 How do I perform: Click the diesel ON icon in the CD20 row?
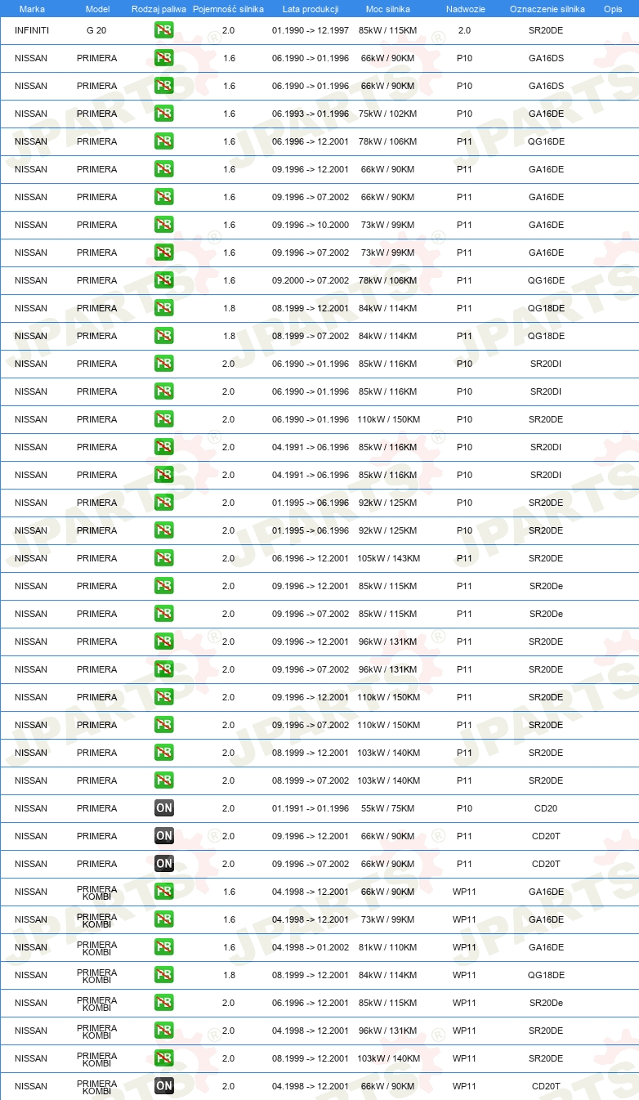[x=163, y=808]
